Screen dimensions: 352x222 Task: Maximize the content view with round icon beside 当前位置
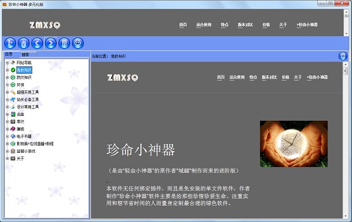[x=343, y=56]
